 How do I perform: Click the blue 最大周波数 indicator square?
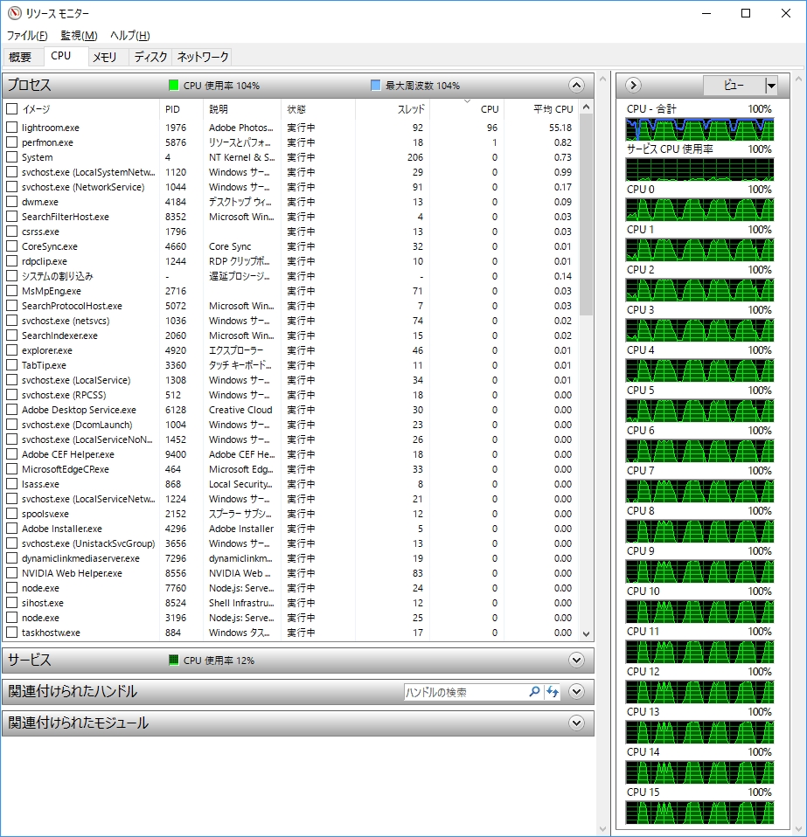[x=375, y=85]
